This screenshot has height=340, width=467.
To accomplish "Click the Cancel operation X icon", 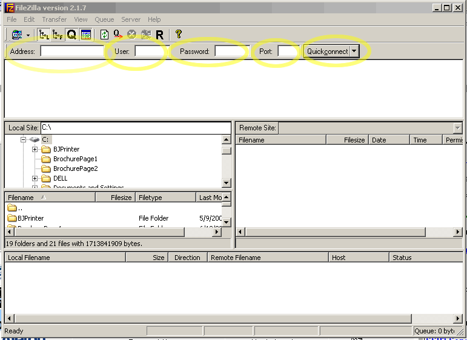I will (x=131, y=35).
